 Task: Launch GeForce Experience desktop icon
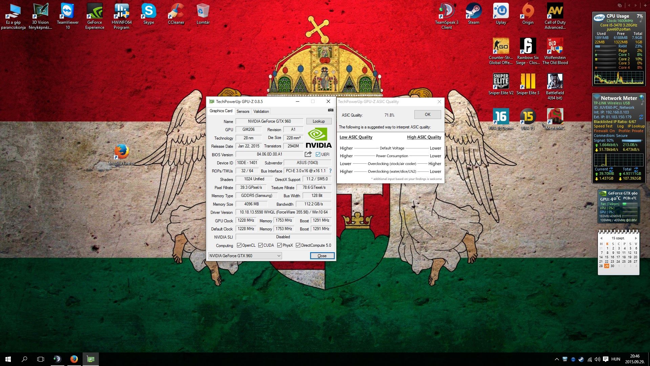[x=94, y=16]
